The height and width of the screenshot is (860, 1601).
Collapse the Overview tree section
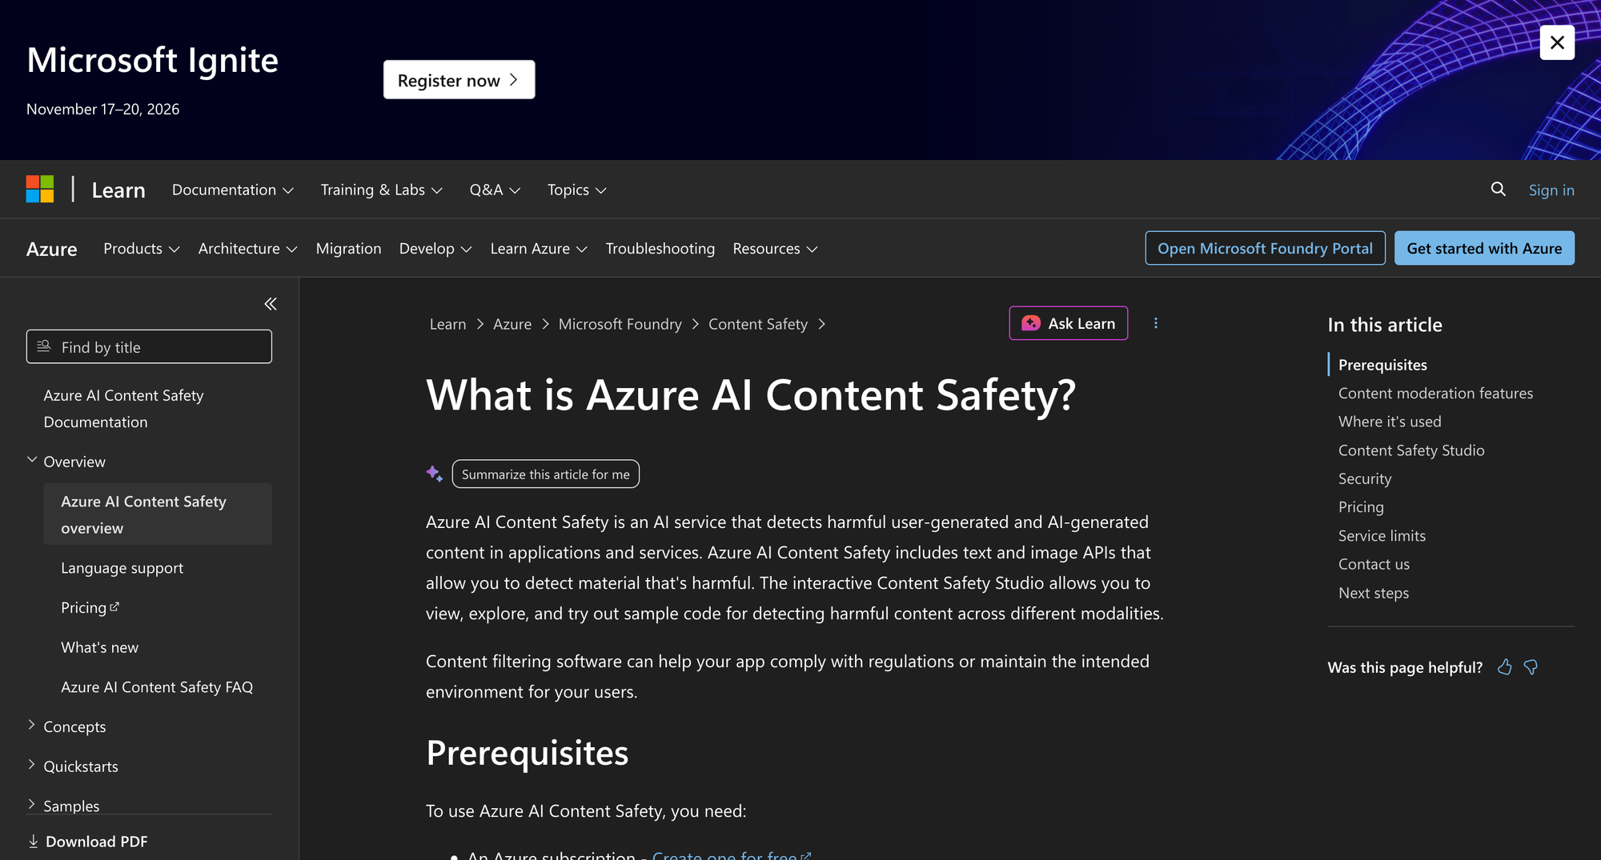[x=32, y=460]
